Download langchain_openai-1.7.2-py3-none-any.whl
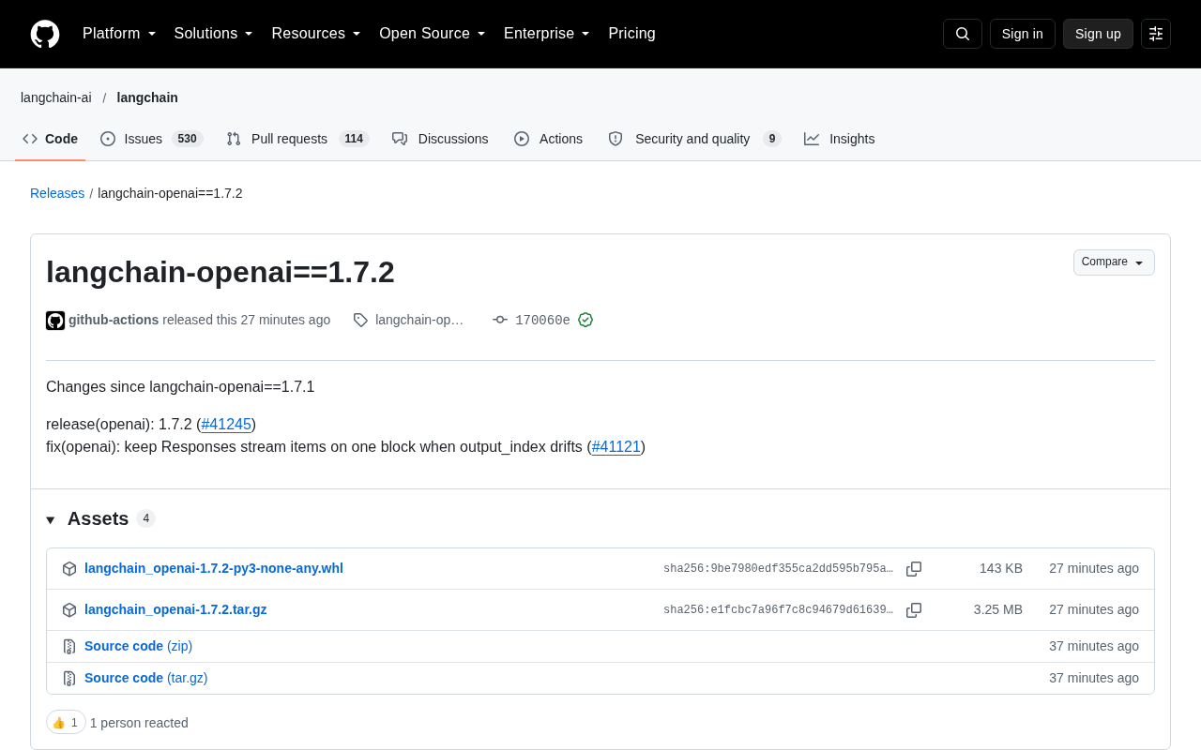The height and width of the screenshot is (750, 1201). pyautogui.click(x=214, y=568)
